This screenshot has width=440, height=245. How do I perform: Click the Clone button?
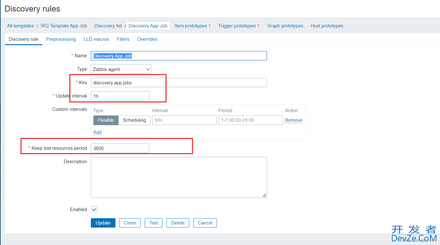pos(130,223)
